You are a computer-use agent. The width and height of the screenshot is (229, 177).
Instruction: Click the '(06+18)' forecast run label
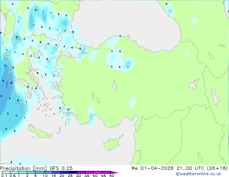tap(217, 168)
